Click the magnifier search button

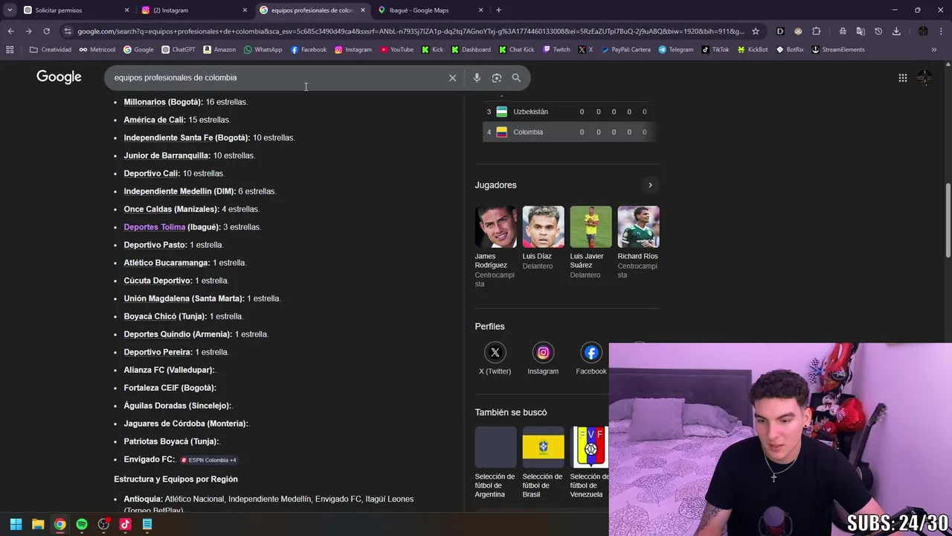click(x=516, y=77)
